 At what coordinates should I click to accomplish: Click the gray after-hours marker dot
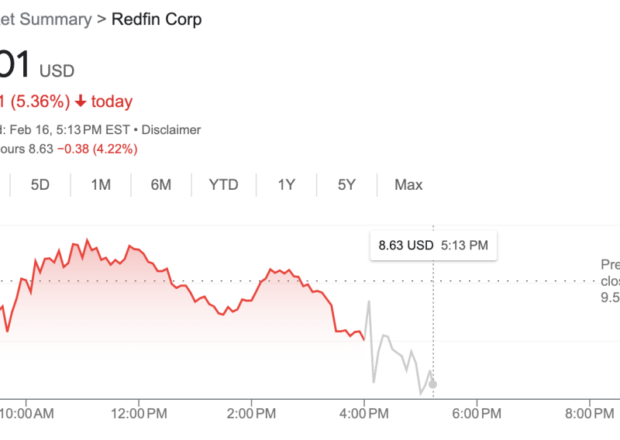[432, 383]
